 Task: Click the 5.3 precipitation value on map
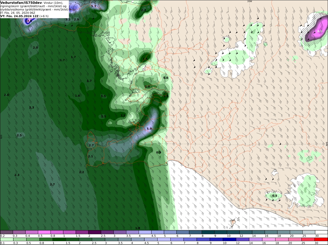tap(94, 6)
